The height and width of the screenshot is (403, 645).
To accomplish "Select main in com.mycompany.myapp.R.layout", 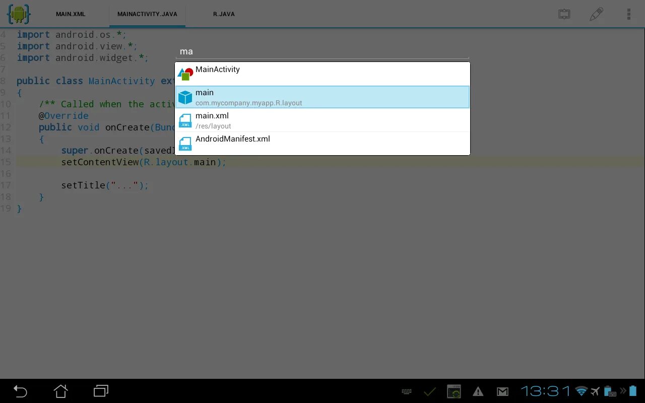I will (322, 97).
